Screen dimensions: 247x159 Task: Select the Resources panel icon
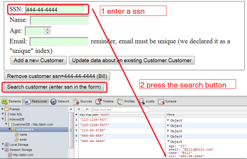coord(28,102)
